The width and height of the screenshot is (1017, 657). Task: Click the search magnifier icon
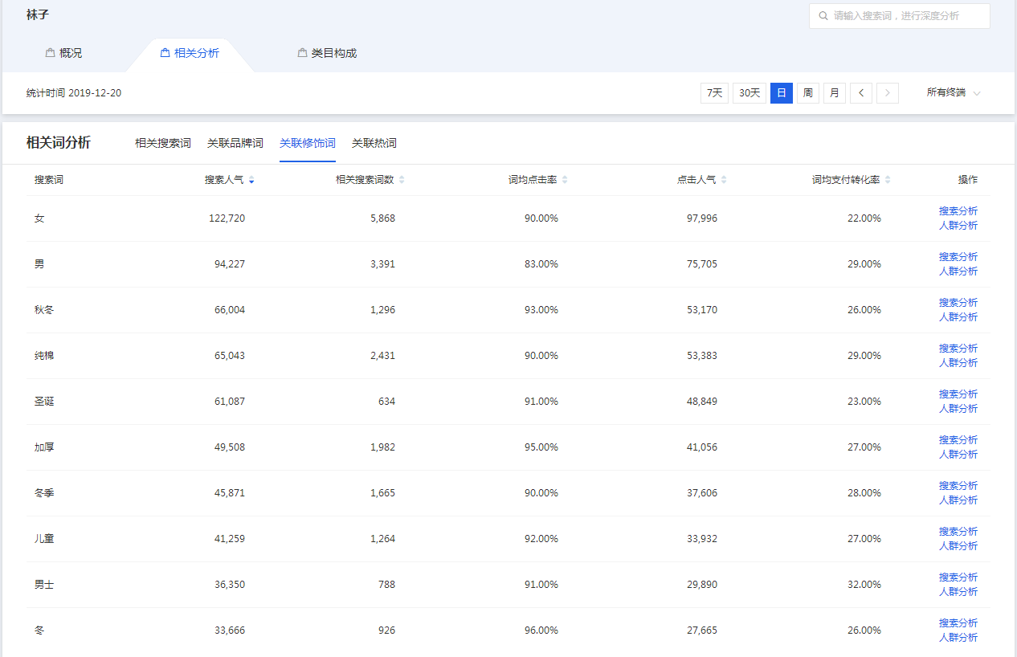tap(823, 16)
